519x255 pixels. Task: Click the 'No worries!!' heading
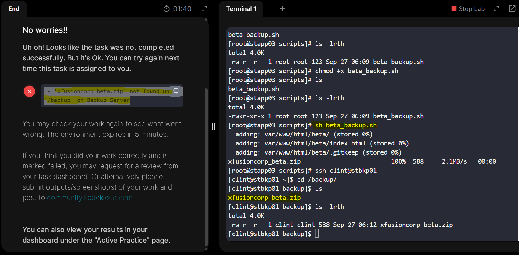(45, 30)
